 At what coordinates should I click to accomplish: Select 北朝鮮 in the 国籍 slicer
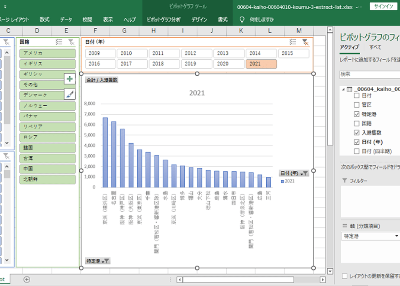coord(48,179)
